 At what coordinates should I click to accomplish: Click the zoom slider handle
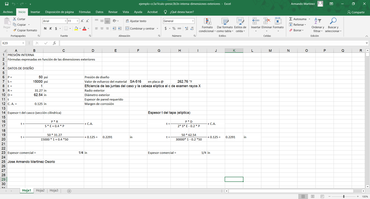pos(343,196)
